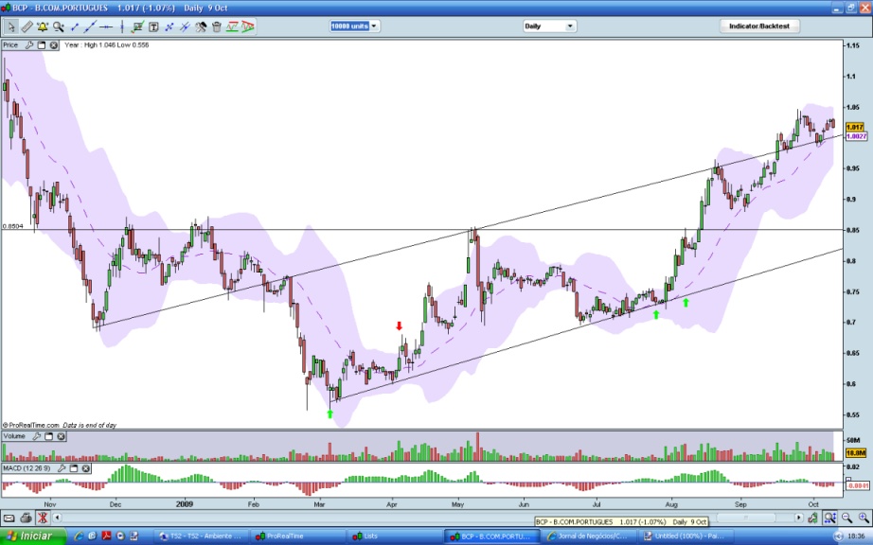Click the envelope mail icon
The height and width of the screenshot is (545, 873).
pyautogui.click(x=9, y=519)
